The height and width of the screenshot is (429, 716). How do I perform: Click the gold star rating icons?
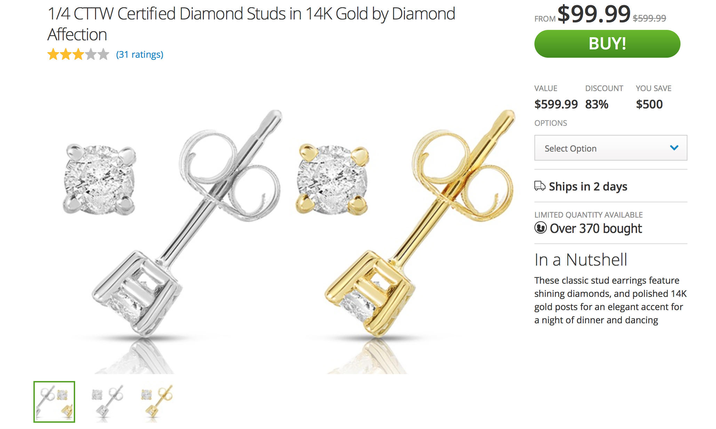[x=66, y=55]
